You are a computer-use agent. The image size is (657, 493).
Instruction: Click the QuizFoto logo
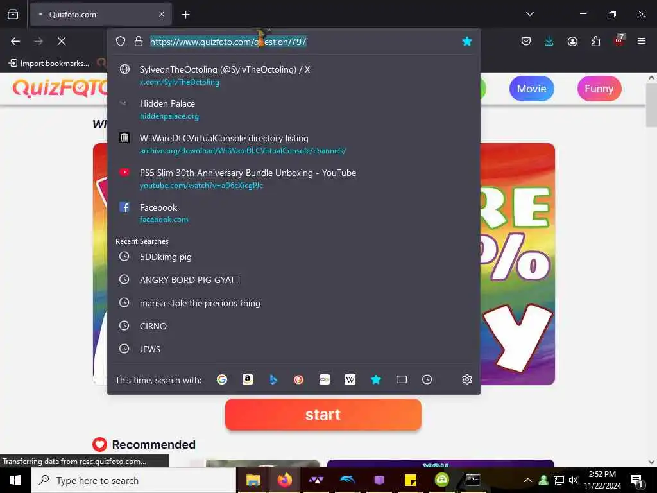[x=60, y=88]
